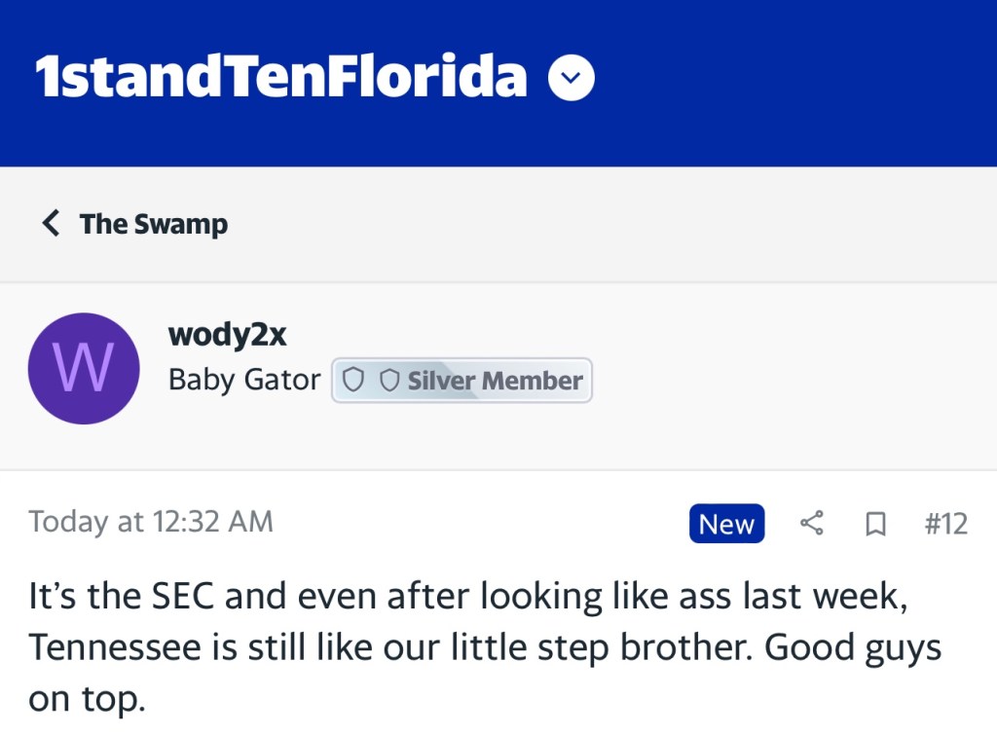Click the first shield icon in badge

354,381
